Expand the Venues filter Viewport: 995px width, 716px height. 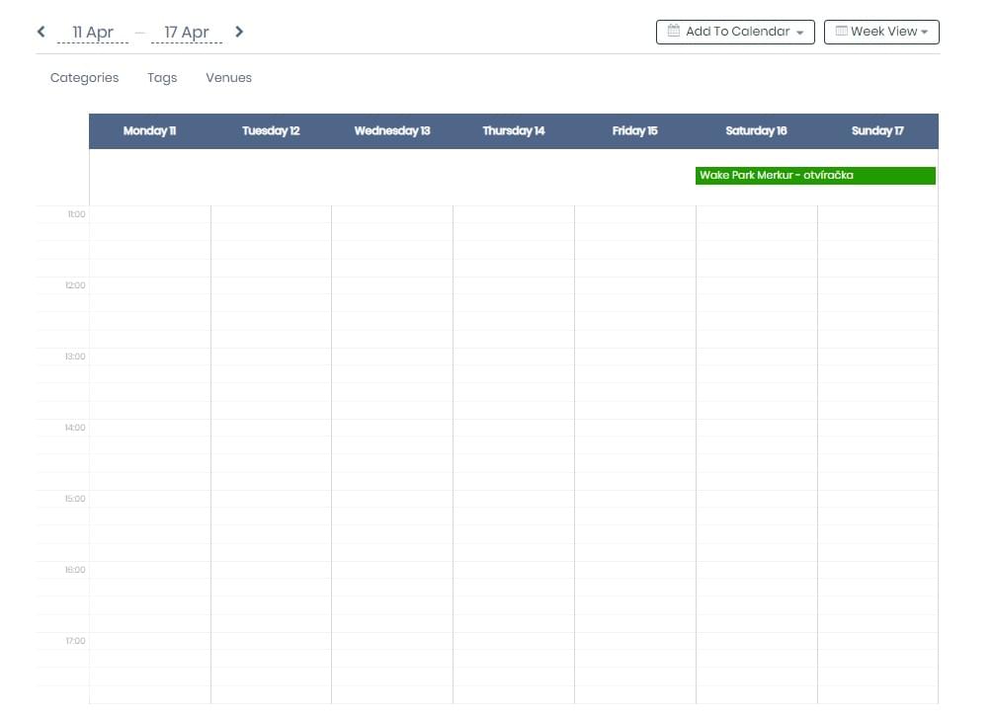(228, 77)
